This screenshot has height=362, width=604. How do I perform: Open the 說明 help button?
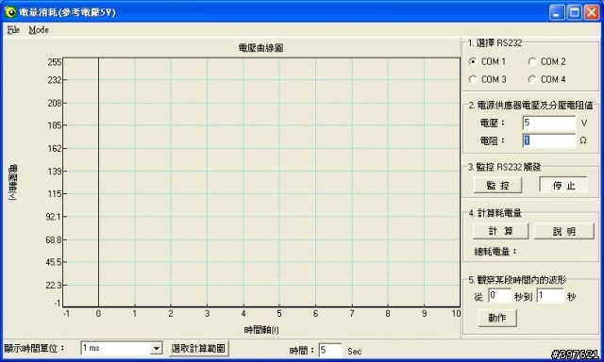coord(564,231)
